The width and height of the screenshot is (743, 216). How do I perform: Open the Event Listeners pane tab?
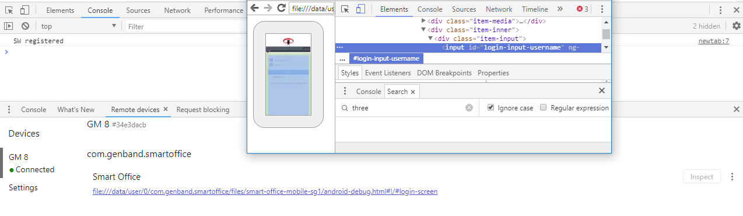388,73
